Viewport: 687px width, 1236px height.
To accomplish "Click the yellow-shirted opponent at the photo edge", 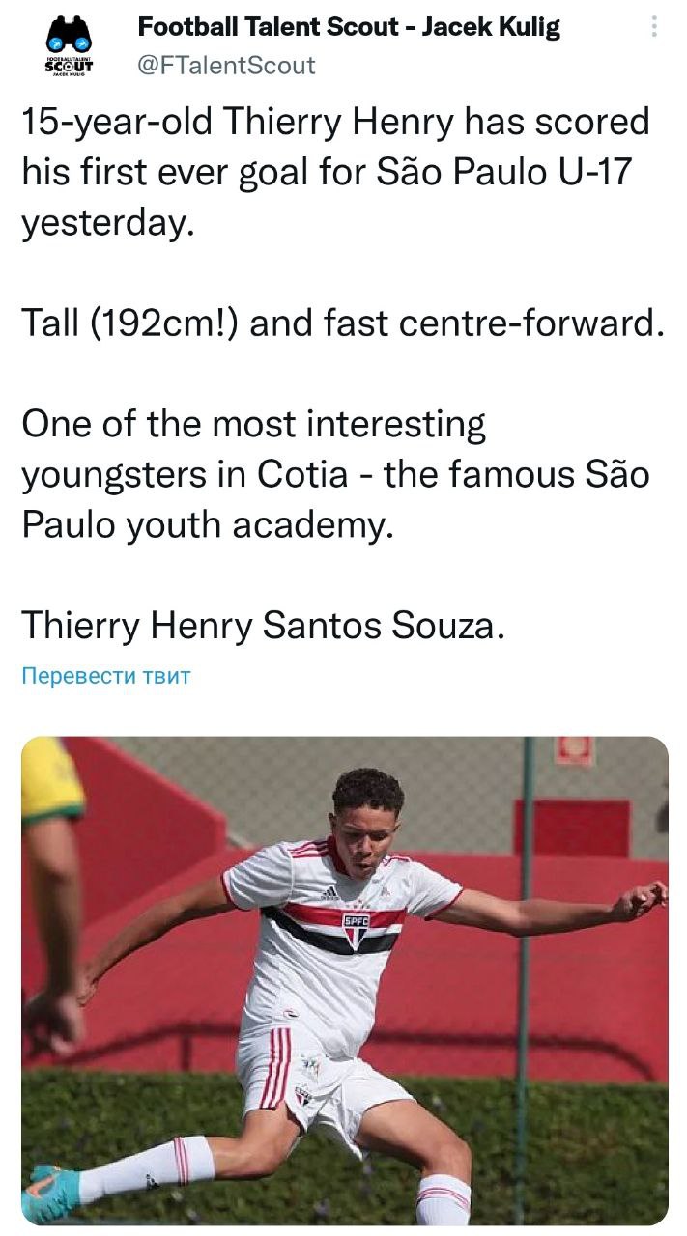I will pos(51,869).
